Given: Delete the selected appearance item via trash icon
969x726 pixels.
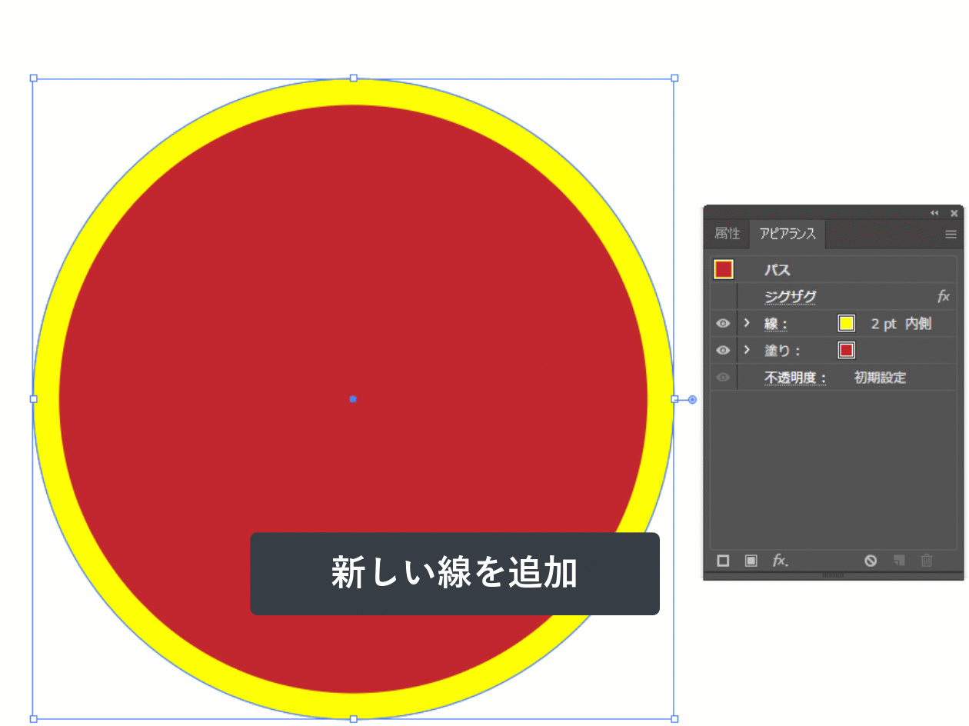Looking at the screenshot, I should pyautogui.click(x=927, y=561).
